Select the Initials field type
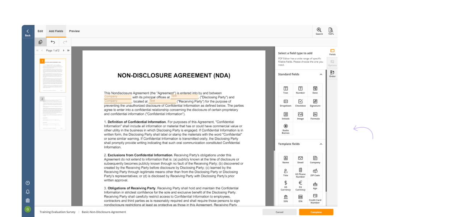Image resolution: width=452 pixels, height=217 pixels. pos(285,116)
